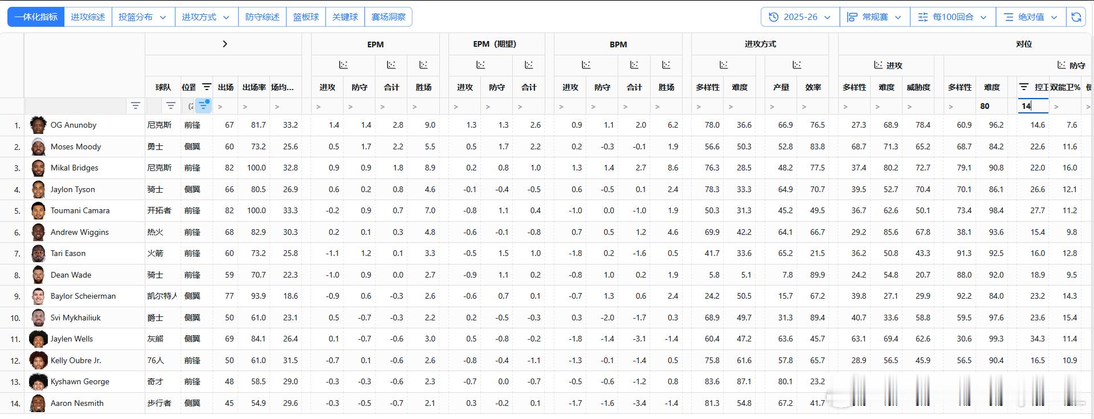Click the player name filter input box
Viewport: 1094px width, 419px height.
click(76, 105)
